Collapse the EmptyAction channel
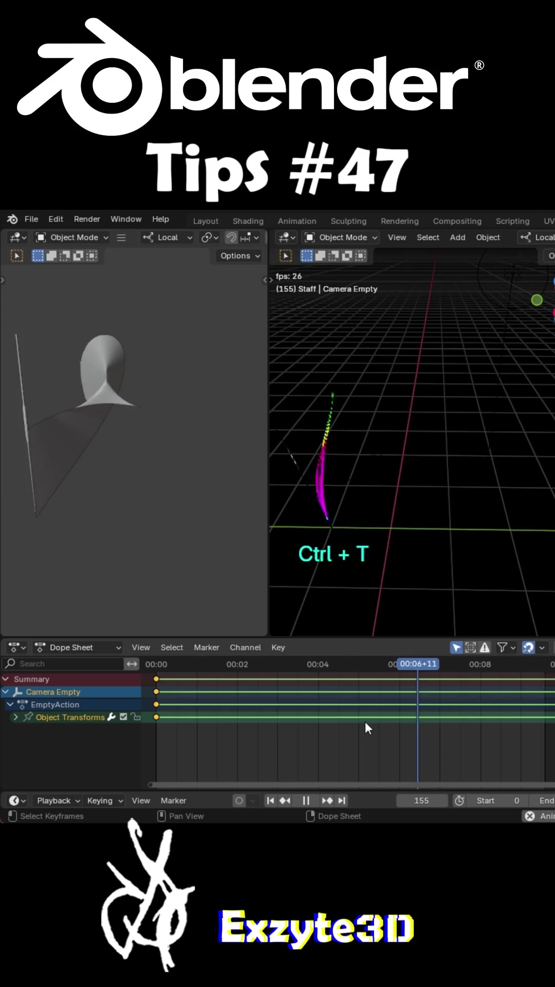The height and width of the screenshot is (987, 555). click(x=10, y=704)
